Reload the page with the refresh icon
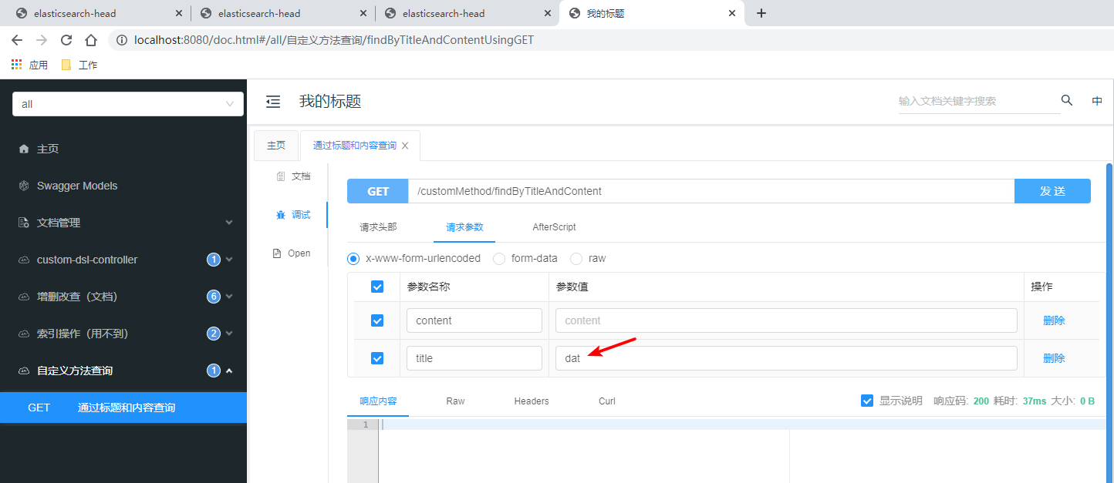The width and height of the screenshot is (1114, 483). [x=66, y=40]
